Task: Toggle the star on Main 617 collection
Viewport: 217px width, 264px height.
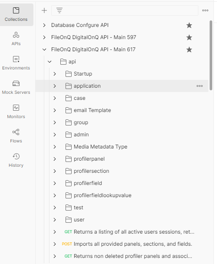Action: tap(189, 49)
